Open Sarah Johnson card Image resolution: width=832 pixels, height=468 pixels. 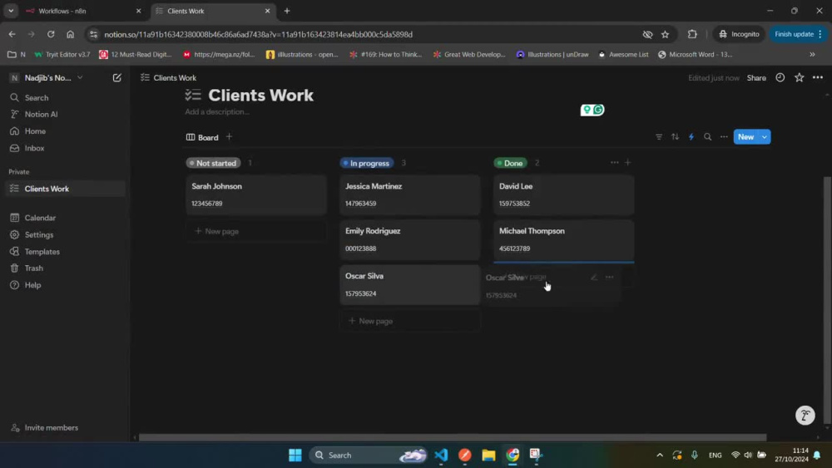pyautogui.click(x=255, y=195)
